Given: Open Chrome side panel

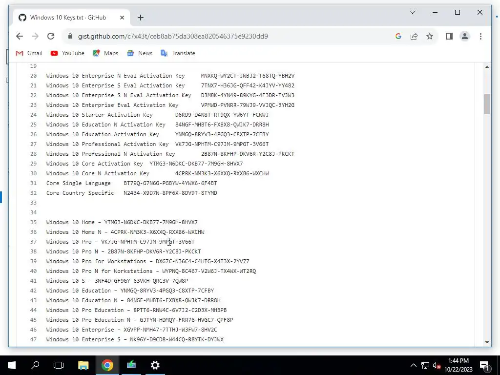Looking at the screenshot, I should point(449,36).
